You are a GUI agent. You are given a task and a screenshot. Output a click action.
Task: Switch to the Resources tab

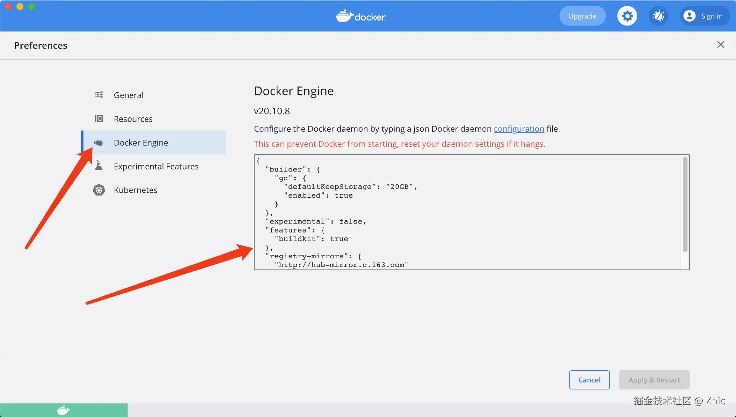pos(154,119)
